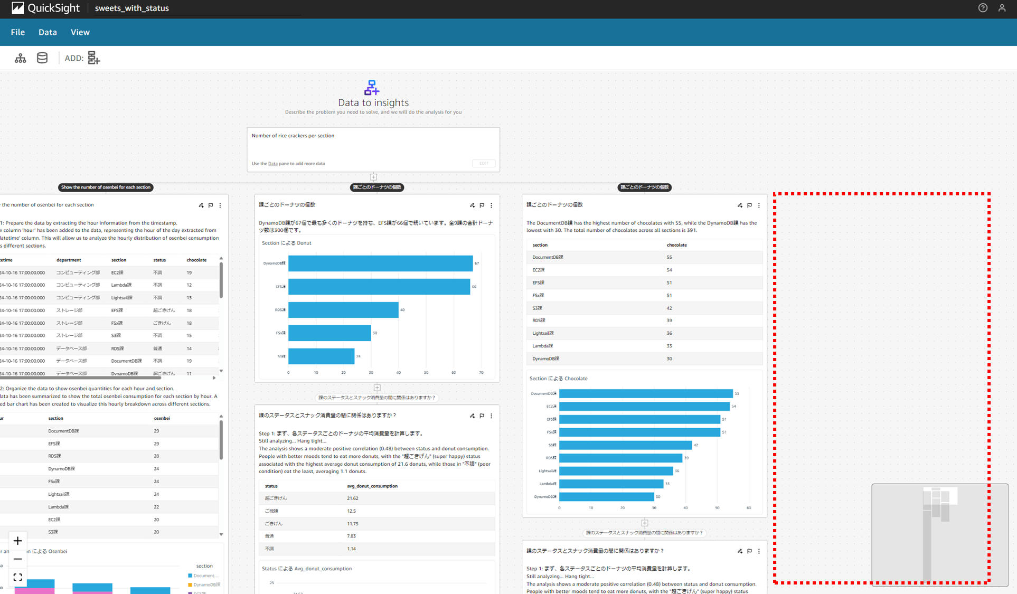Click the edit pen icon on the avg_donut_consumption table card
The height and width of the screenshot is (594, 1017).
point(472,416)
